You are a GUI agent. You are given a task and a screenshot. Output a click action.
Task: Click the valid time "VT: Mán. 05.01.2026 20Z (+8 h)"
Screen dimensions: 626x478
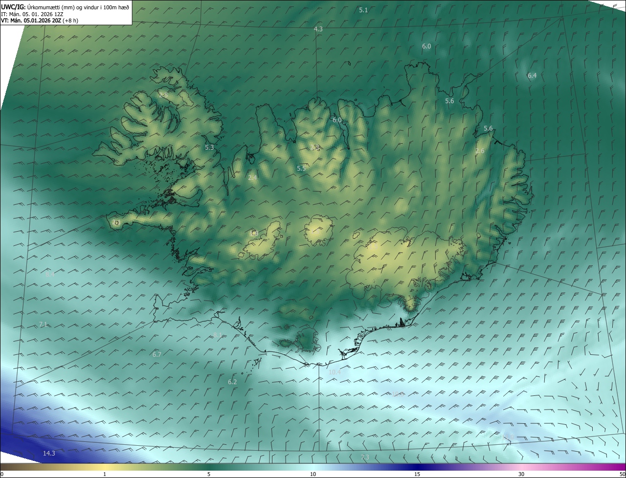40,21
